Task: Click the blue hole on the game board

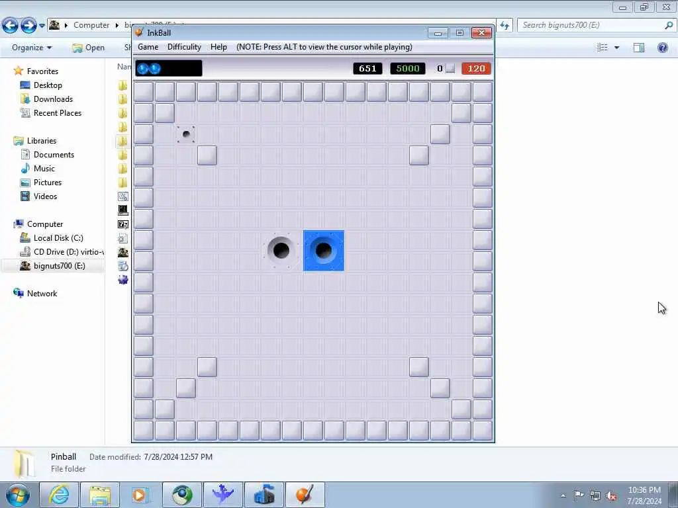Action: [x=323, y=251]
